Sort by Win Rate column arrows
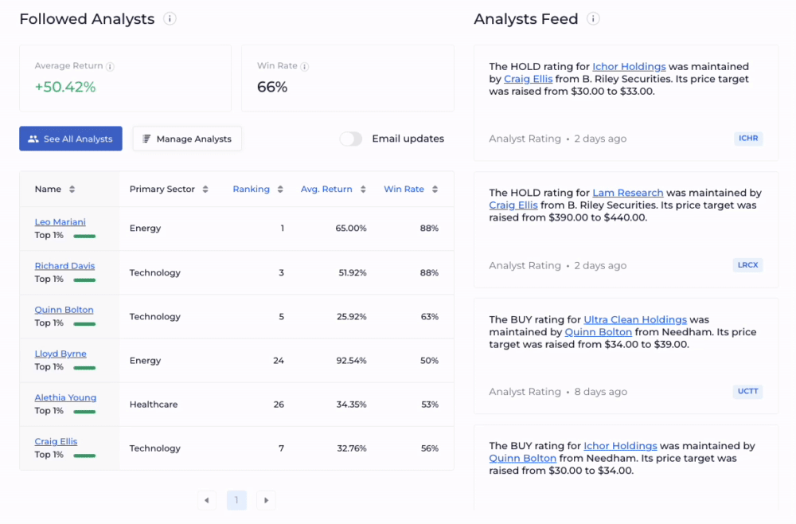The width and height of the screenshot is (796, 524). 435,190
